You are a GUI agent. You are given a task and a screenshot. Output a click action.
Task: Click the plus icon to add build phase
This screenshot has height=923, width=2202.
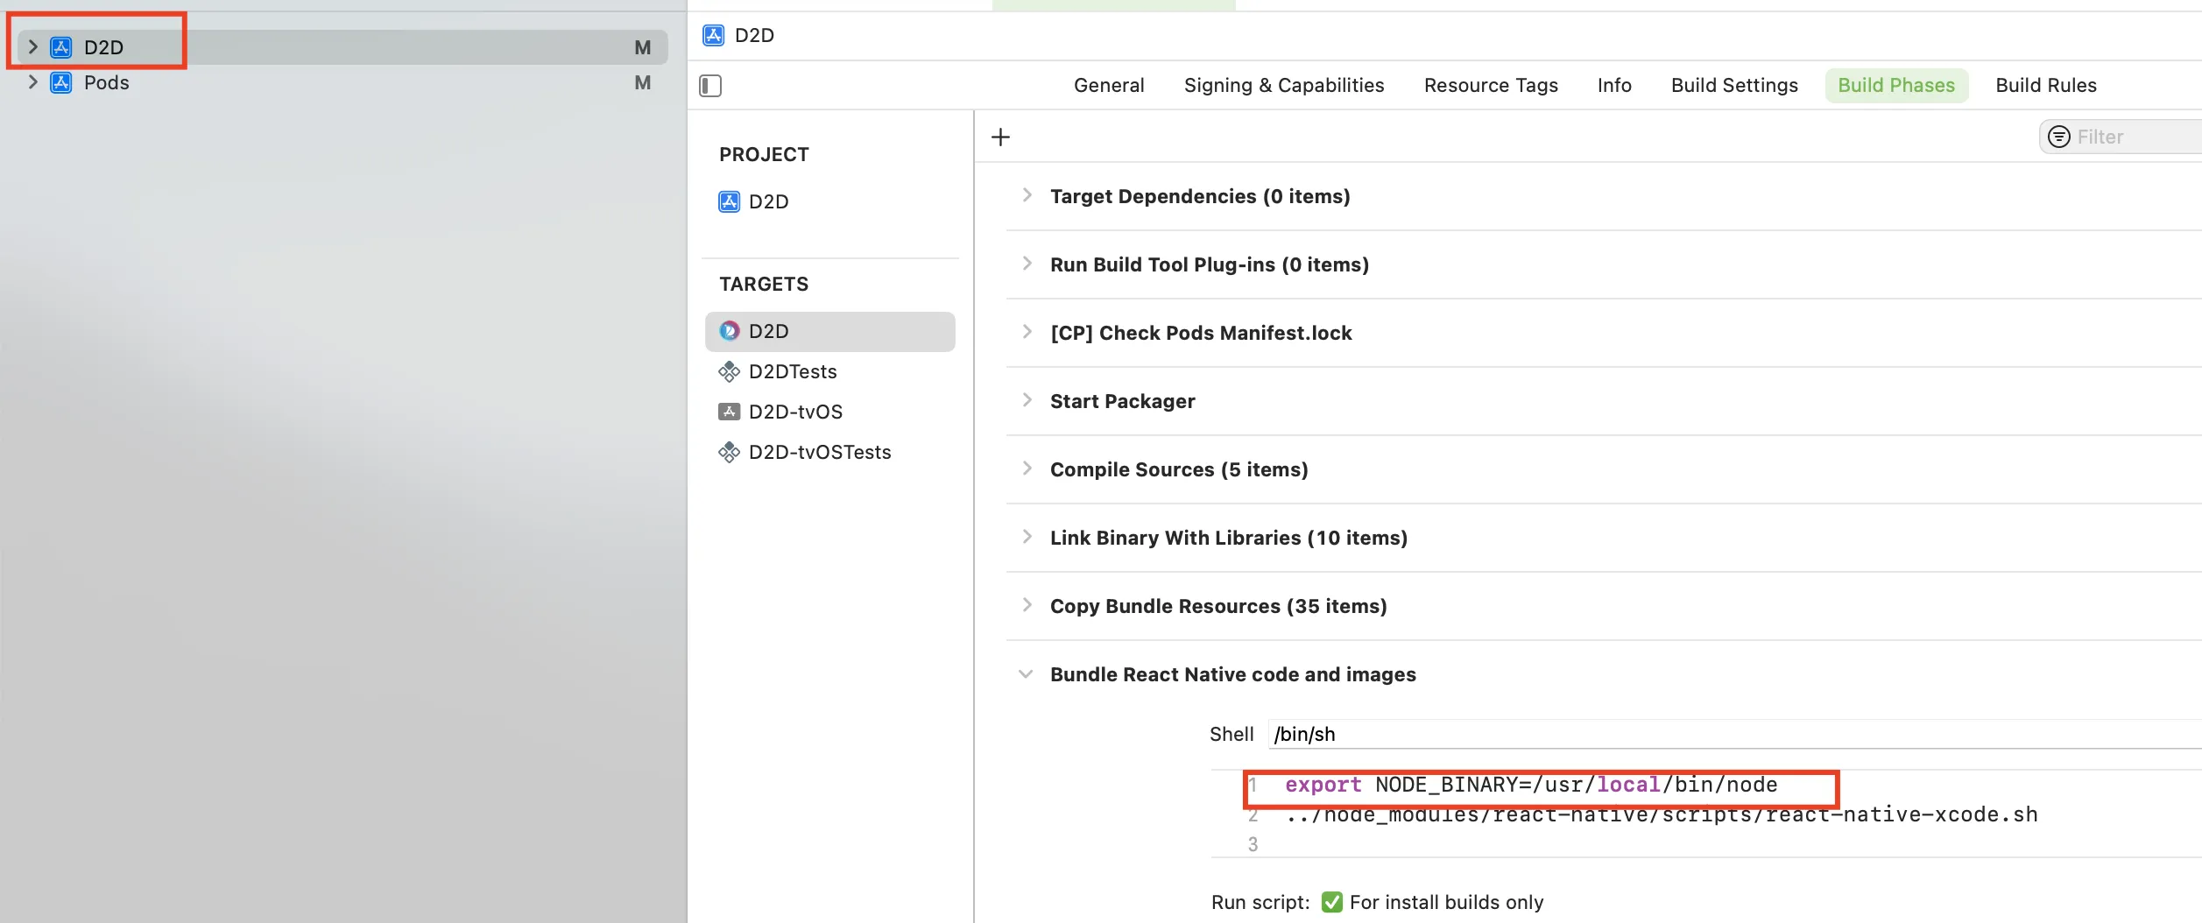click(x=1000, y=137)
